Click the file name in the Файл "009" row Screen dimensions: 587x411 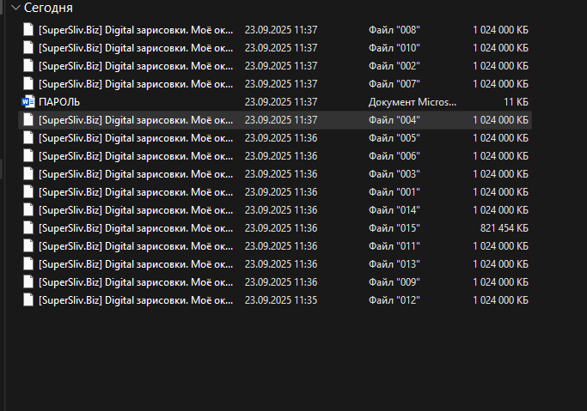coord(136,282)
